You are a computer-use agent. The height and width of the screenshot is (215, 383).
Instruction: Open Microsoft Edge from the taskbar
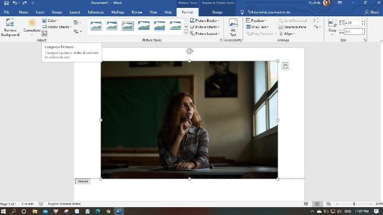pyautogui.click(x=98, y=212)
